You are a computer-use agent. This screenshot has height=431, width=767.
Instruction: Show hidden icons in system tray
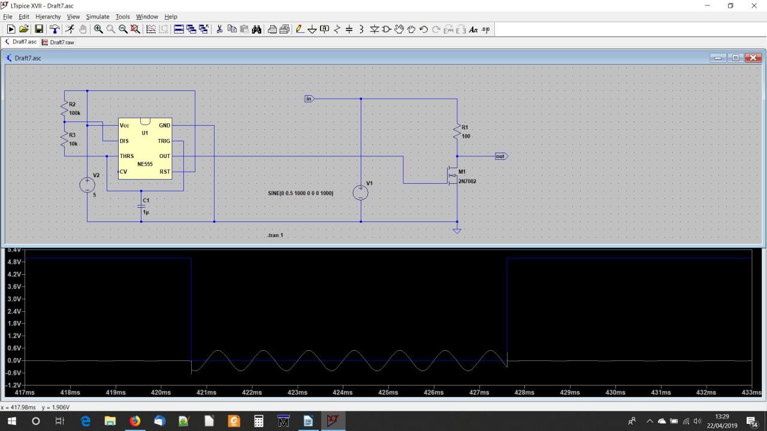point(650,421)
